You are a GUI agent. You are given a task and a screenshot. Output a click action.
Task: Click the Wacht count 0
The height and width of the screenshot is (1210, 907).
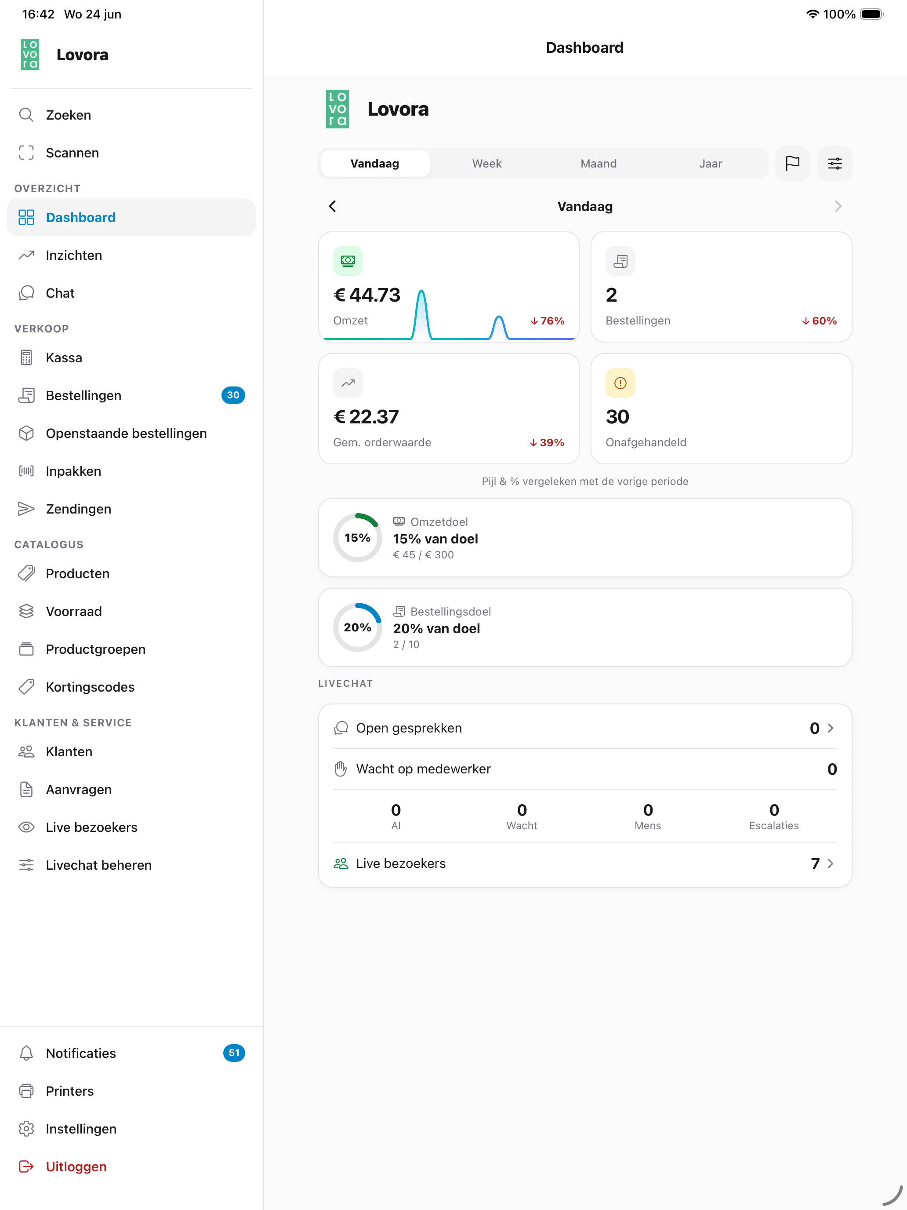(522, 809)
